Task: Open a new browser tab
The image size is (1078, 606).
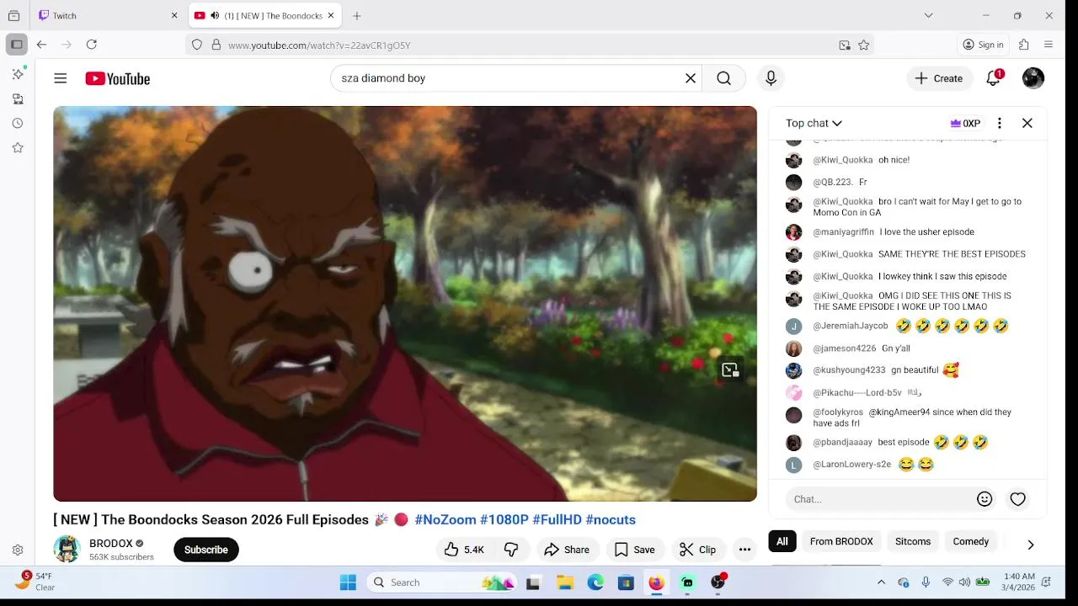Action: (357, 15)
